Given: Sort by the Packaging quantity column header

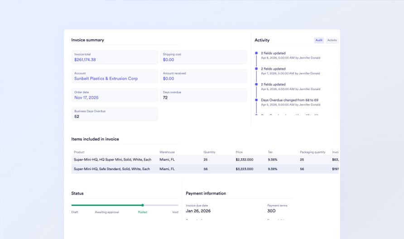Looking at the screenshot, I should click(313, 152).
